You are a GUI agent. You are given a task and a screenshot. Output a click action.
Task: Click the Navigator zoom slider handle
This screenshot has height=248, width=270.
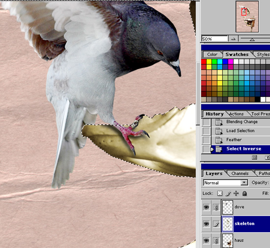252,40
